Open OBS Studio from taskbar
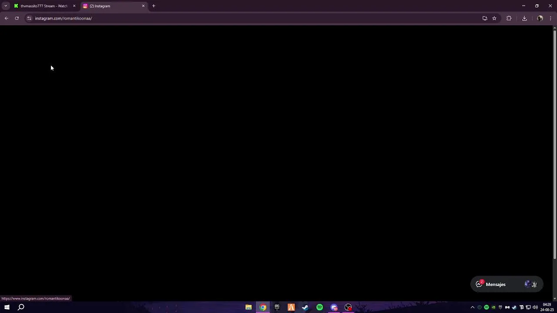This screenshot has width=557, height=313. coord(348,307)
